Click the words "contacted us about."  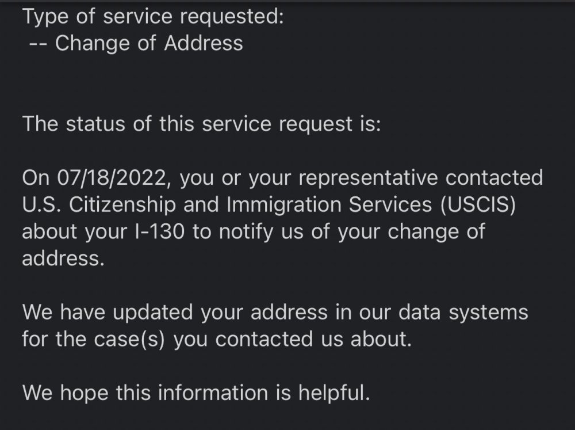[313, 340]
